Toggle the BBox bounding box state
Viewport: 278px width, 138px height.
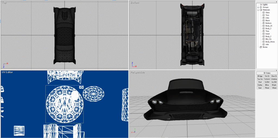pos(267,85)
